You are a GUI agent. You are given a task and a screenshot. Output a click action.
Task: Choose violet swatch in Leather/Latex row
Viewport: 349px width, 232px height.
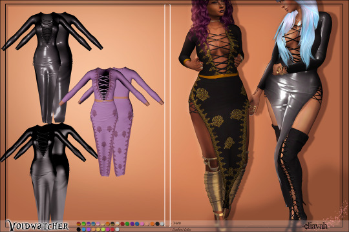point(89,229)
